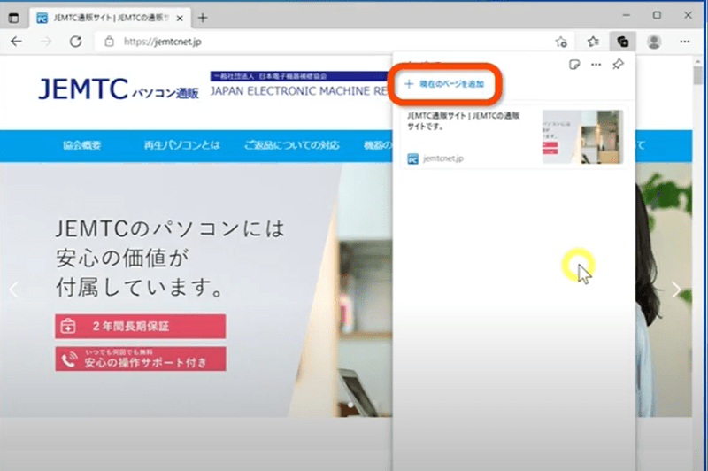Open the ご返品についての対応 menu item
Viewport: 708px width, 471px height.
[292, 145]
